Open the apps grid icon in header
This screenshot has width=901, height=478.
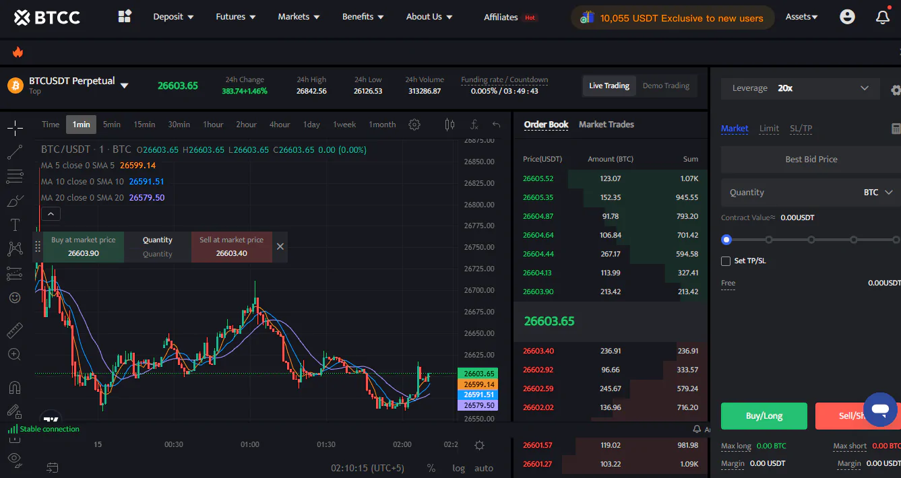124,17
